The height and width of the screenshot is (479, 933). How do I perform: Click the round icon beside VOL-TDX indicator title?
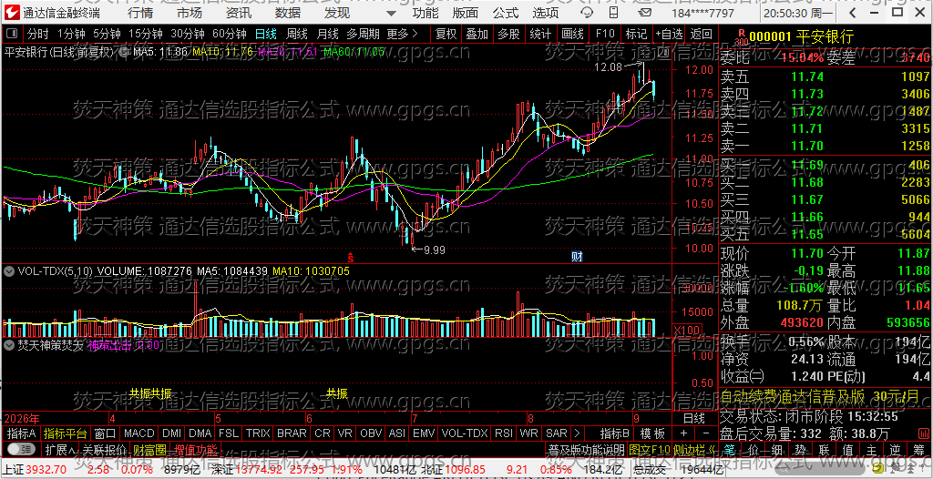coord(9,270)
